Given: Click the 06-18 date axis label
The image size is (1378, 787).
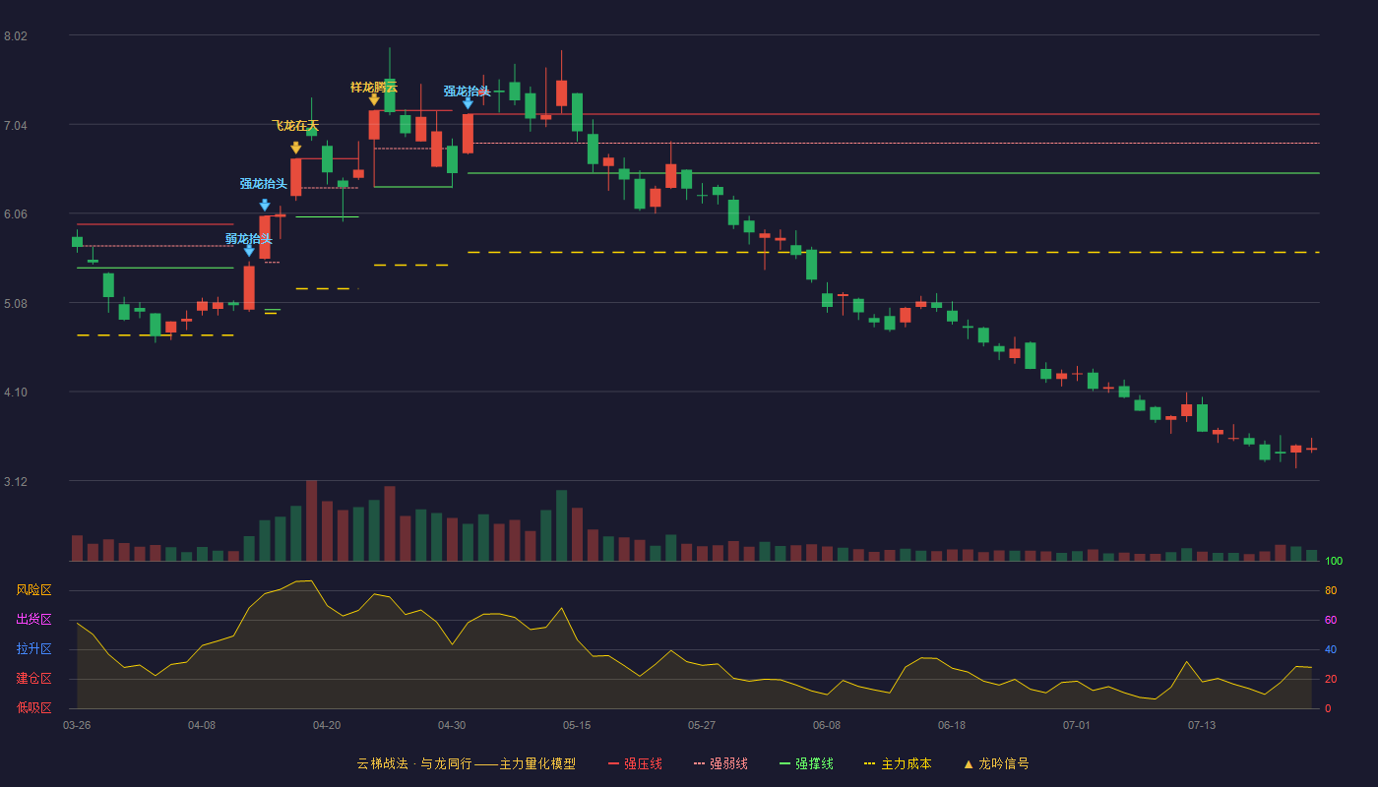Looking at the screenshot, I should (952, 725).
